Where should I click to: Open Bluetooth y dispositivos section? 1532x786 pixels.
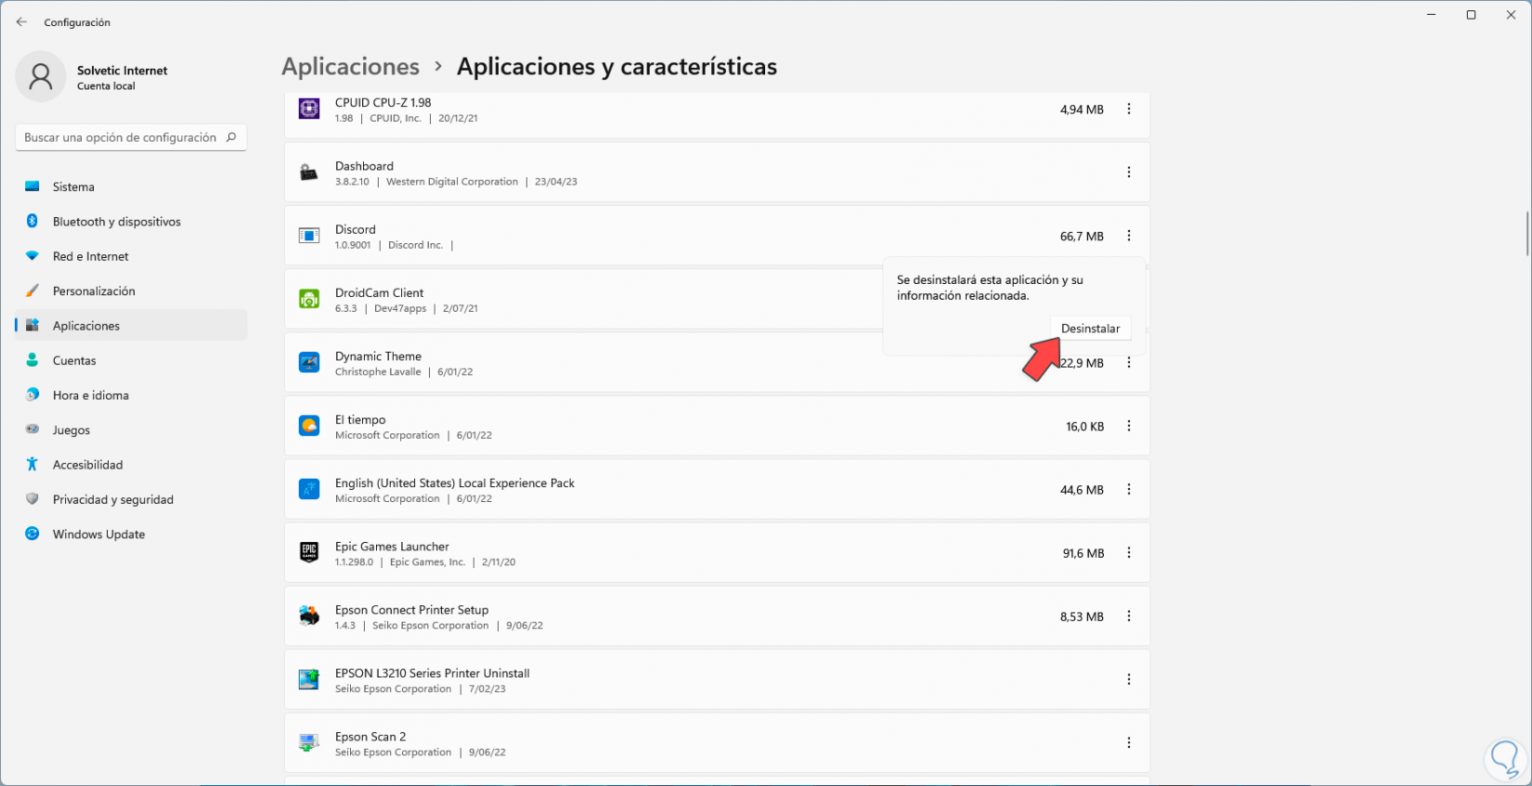(x=116, y=222)
